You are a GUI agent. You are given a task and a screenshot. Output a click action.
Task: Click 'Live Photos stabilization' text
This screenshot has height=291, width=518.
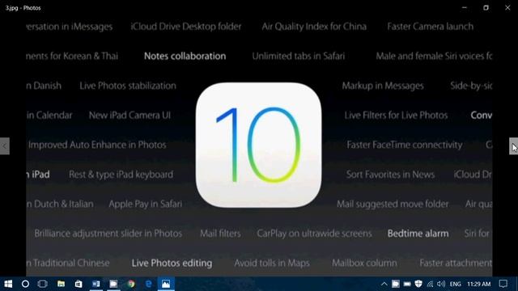(128, 86)
